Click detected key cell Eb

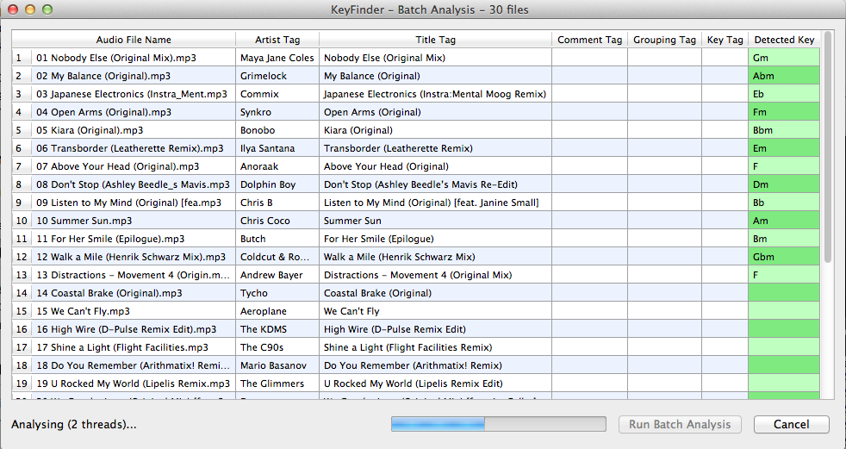pyautogui.click(x=784, y=94)
